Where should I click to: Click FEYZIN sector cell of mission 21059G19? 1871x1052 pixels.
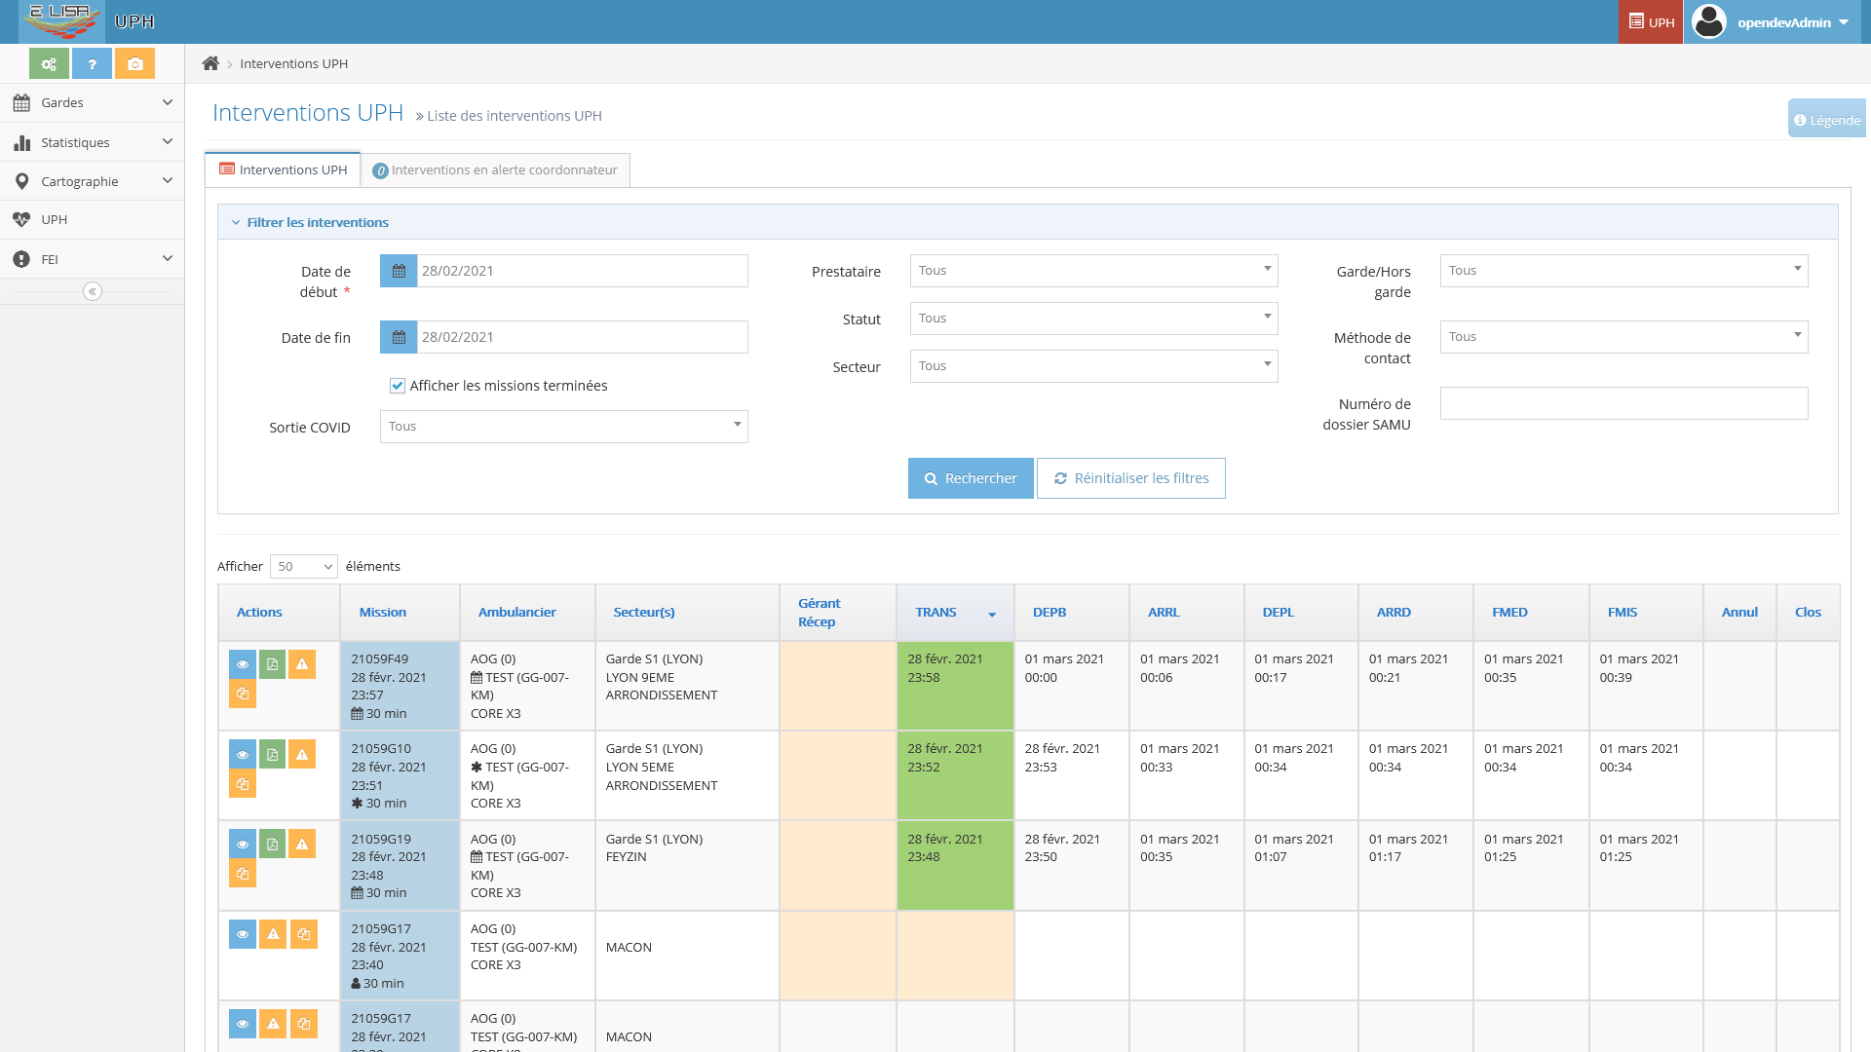coord(687,866)
